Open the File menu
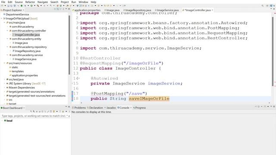This screenshot has width=276, height=155. pyautogui.click(x=3, y=2)
